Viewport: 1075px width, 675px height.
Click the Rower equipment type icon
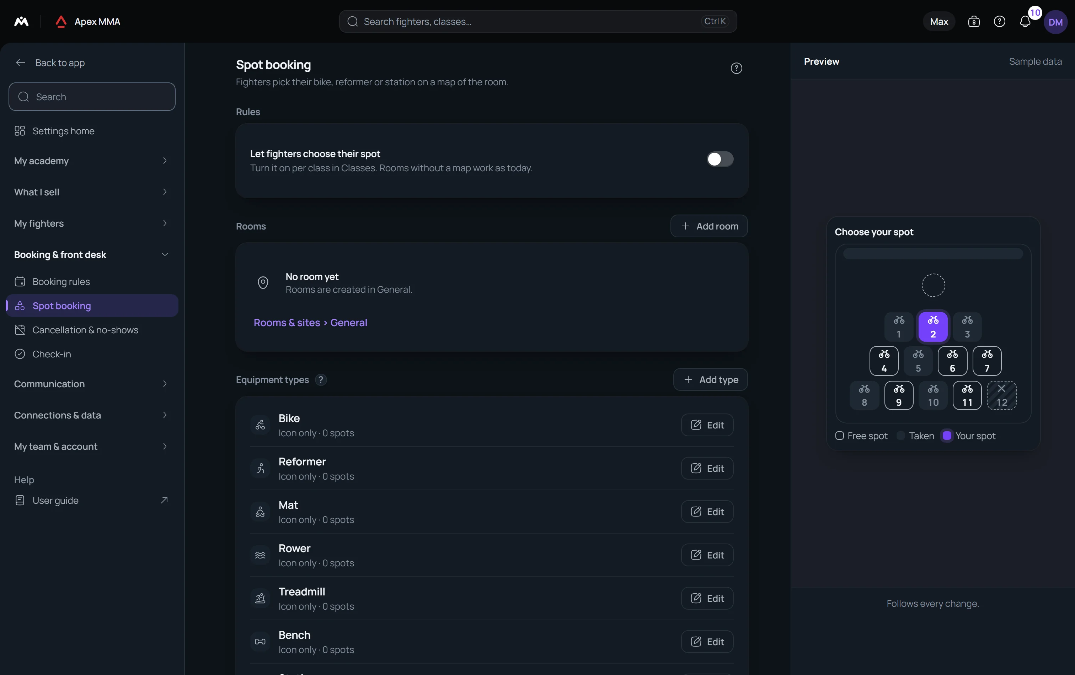[x=260, y=555]
